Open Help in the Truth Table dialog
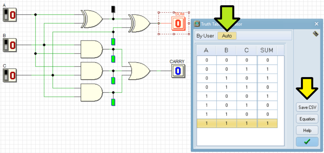Viewport: 324px width, 153px height. click(x=307, y=131)
